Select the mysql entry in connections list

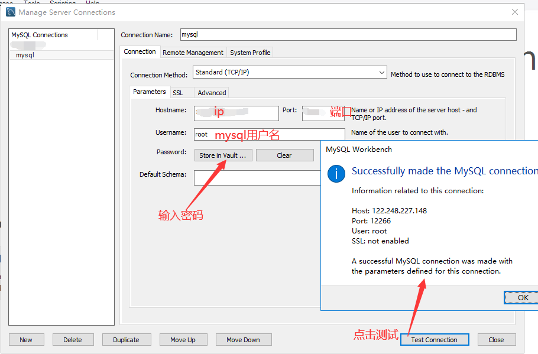click(x=61, y=55)
